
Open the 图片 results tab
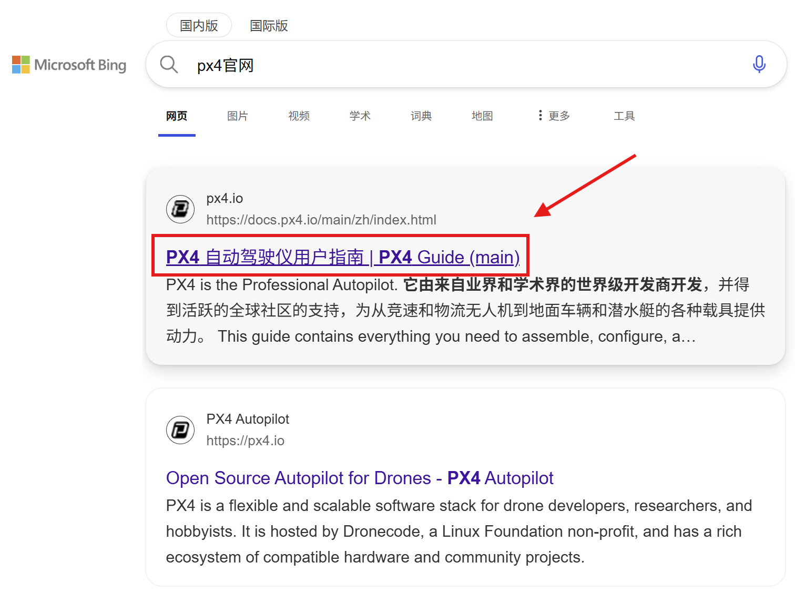[x=238, y=116]
